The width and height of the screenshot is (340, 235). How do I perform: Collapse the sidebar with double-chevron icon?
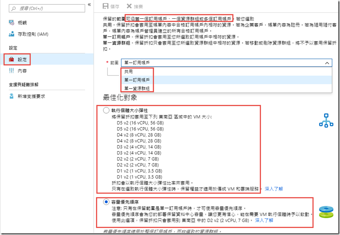pyautogui.click(x=89, y=4)
